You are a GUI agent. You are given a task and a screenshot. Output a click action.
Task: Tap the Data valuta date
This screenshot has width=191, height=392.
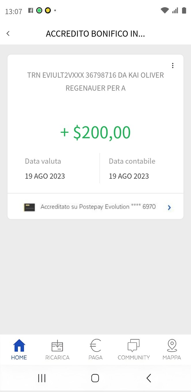[45, 176]
